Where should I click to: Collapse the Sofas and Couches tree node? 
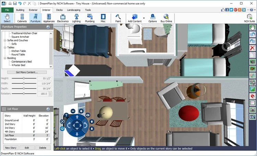5,40
